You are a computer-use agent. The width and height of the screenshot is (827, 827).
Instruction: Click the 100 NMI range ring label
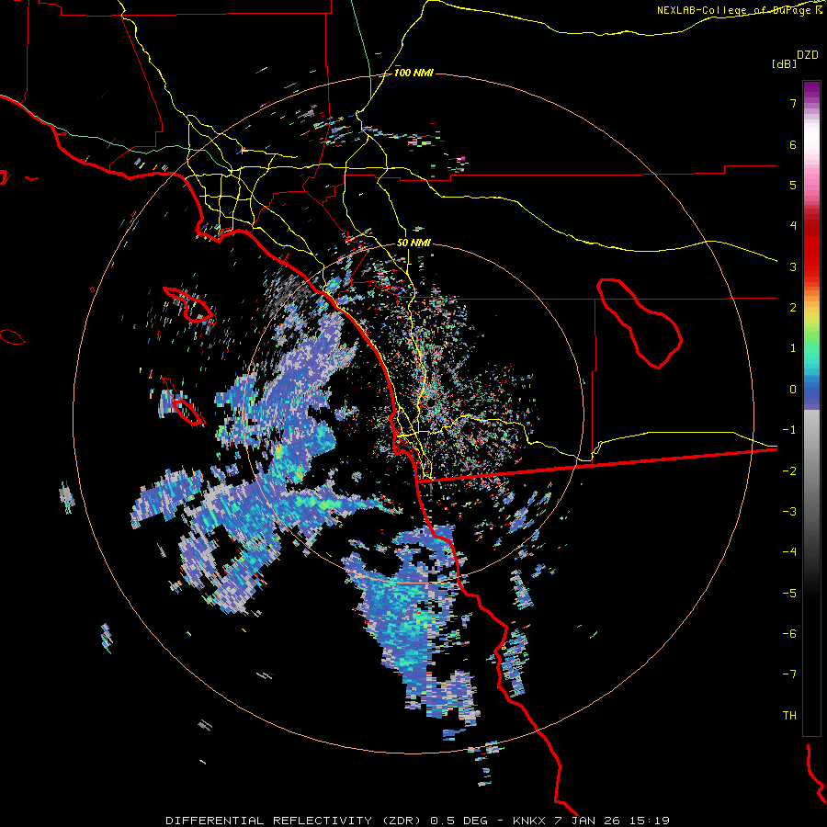413,73
